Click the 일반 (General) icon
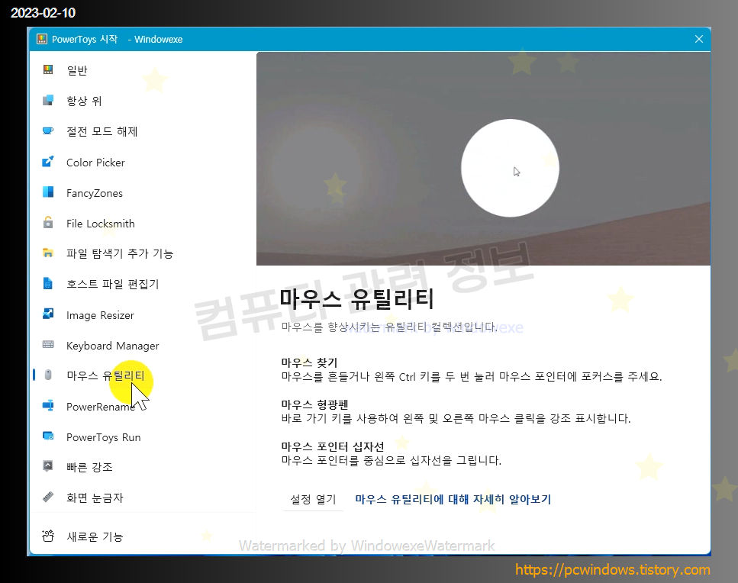The height and width of the screenshot is (583, 738). pyautogui.click(x=48, y=69)
